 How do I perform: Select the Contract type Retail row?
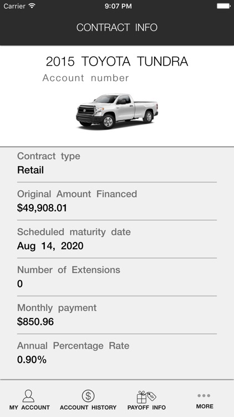[x=117, y=163]
